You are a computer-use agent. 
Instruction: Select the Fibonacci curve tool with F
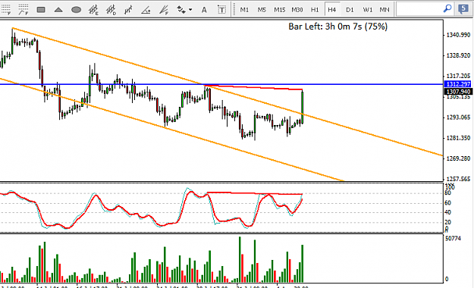(x=24, y=10)
